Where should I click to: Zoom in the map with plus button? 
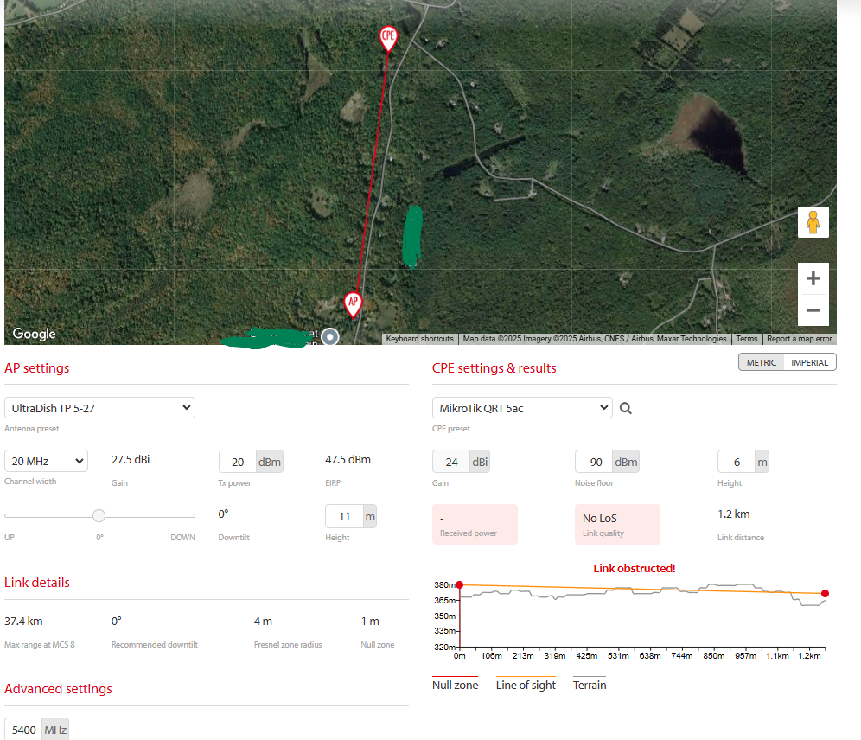click(813, 278)
